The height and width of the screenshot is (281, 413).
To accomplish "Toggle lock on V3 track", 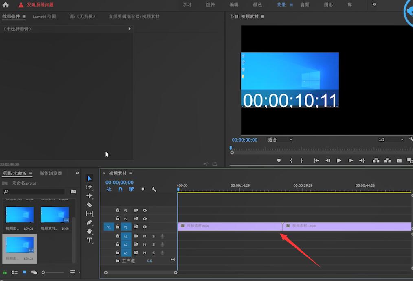I will coord(117,210).
